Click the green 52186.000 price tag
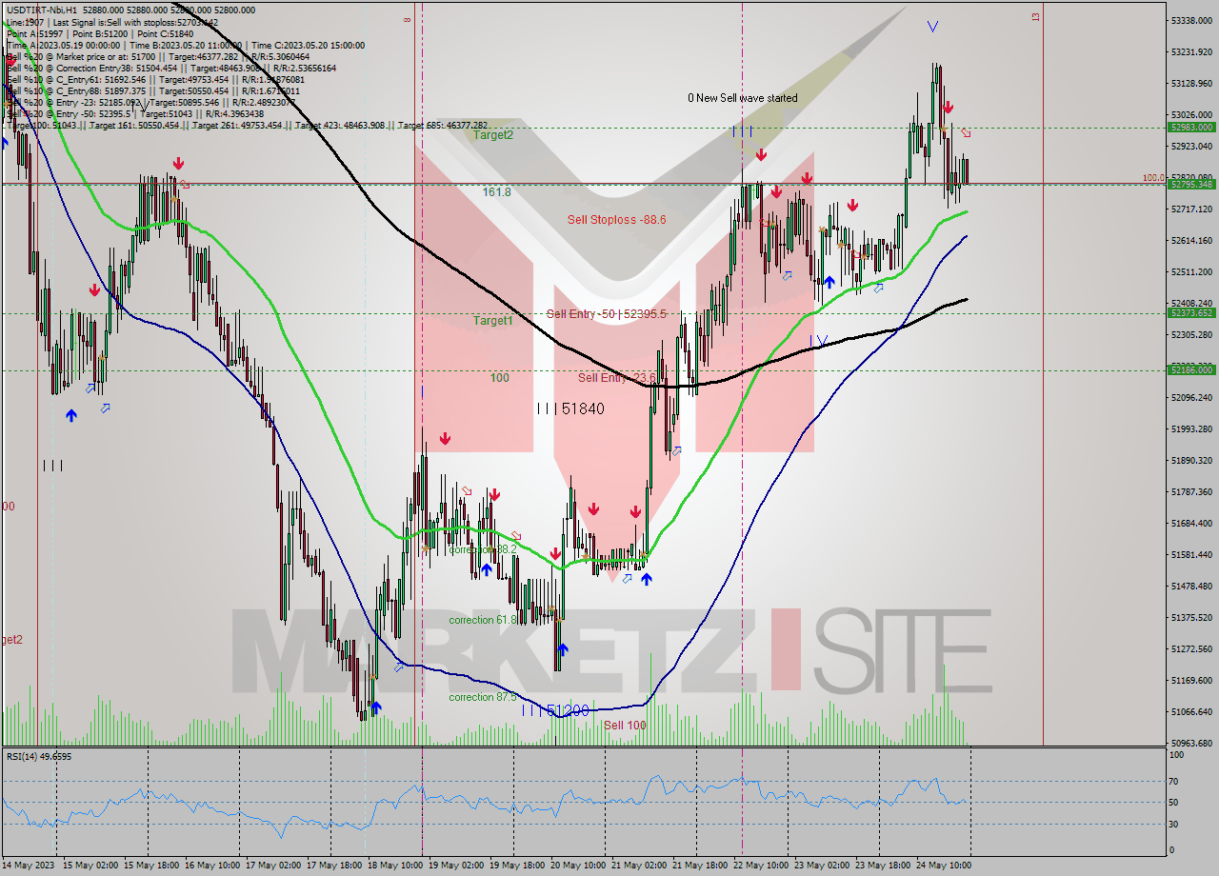Viewport: 1219px width, 876px height. (1190, 369)
